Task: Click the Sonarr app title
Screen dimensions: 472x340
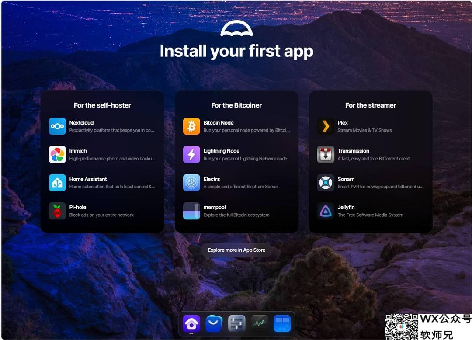Action: point(346,179)
